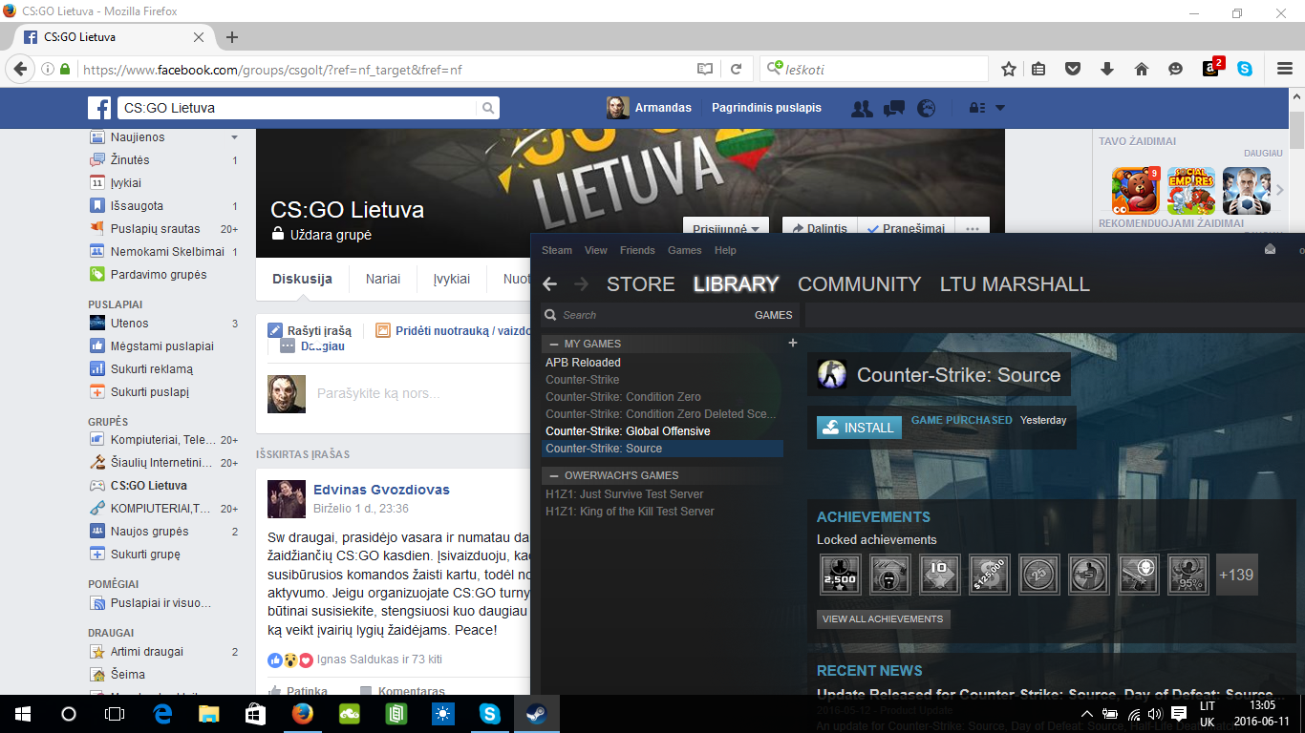Expand the Daugiau post options

[312, 346]
